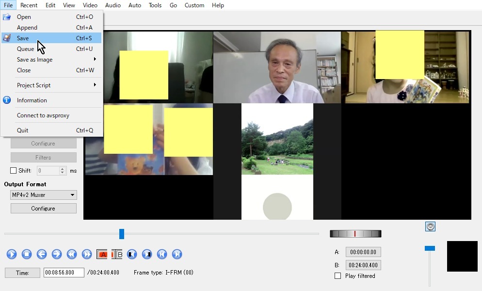Open the Video menu
The height and width of the screenshot is (291, 482).
point(90,5)
